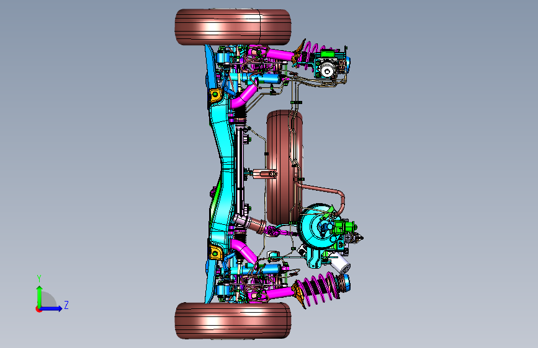Click the "Z" label on the triad
The width and height of the screenshot is (538, 348).
66,305
